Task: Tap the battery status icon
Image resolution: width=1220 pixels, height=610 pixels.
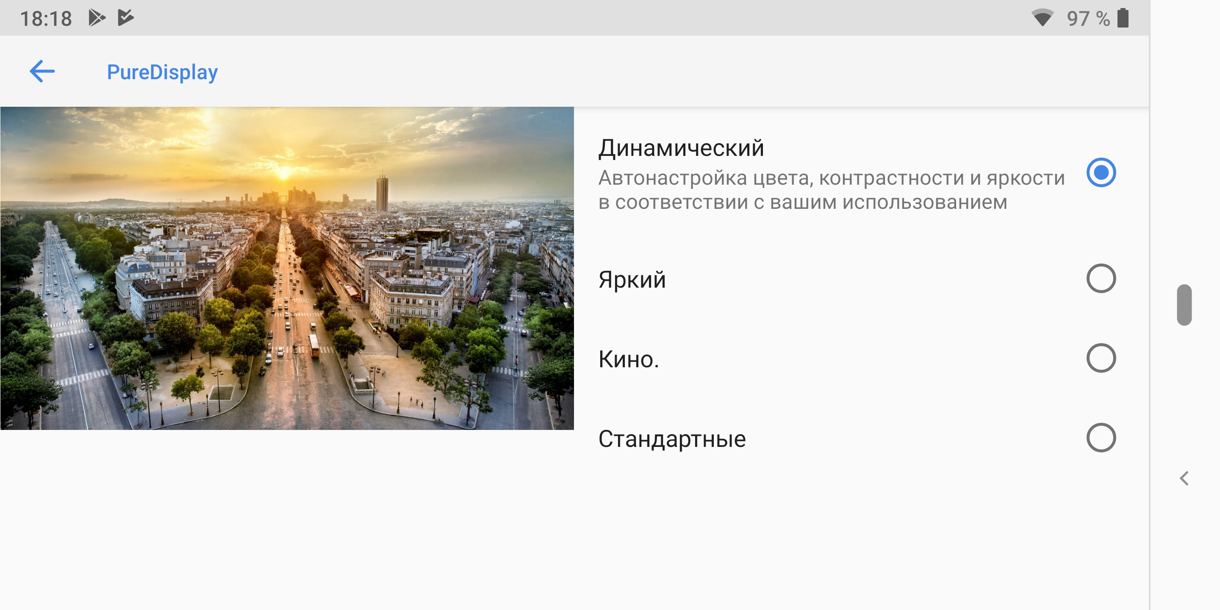Action: (x=1123, y=18)
